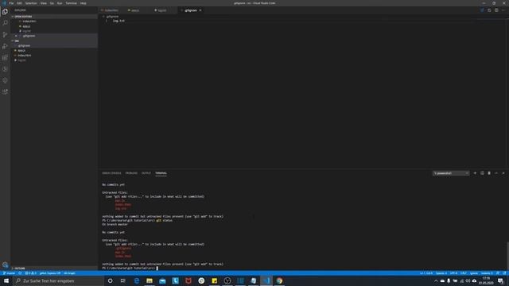Split the terminal panel
The image size is (509, 286).
click(x=482, y=173)
